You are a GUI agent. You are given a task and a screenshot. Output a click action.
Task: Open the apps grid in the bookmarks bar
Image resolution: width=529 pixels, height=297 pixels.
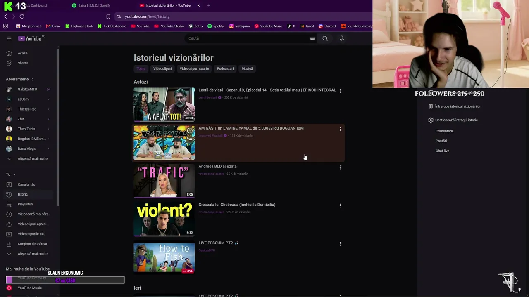point(5,26)
